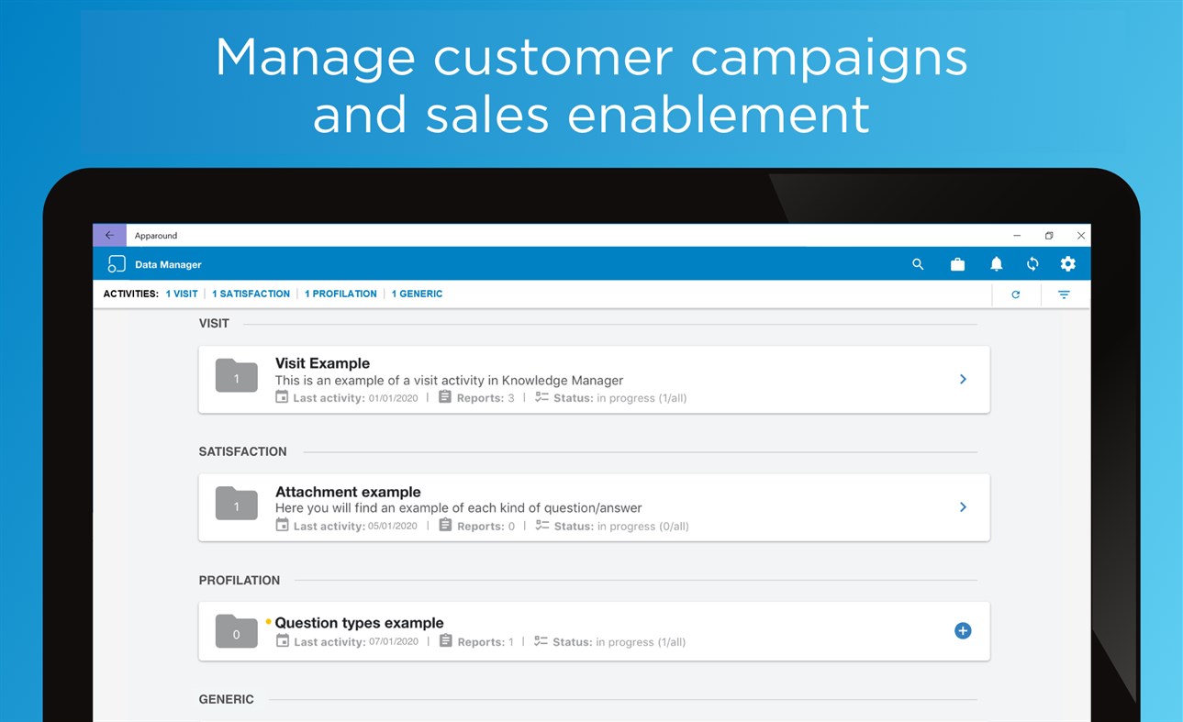This screenshot has width=1183, height=722.
Task: Expand Visit Example with chevron
Action: pos(963,379)
